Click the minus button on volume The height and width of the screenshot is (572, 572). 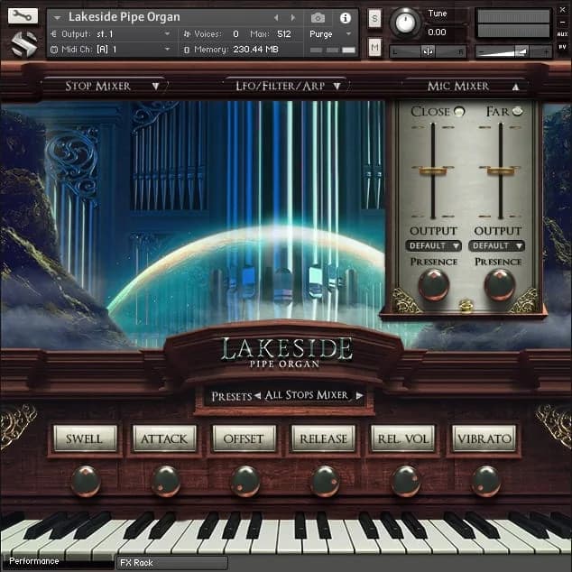tap(482, 52)
